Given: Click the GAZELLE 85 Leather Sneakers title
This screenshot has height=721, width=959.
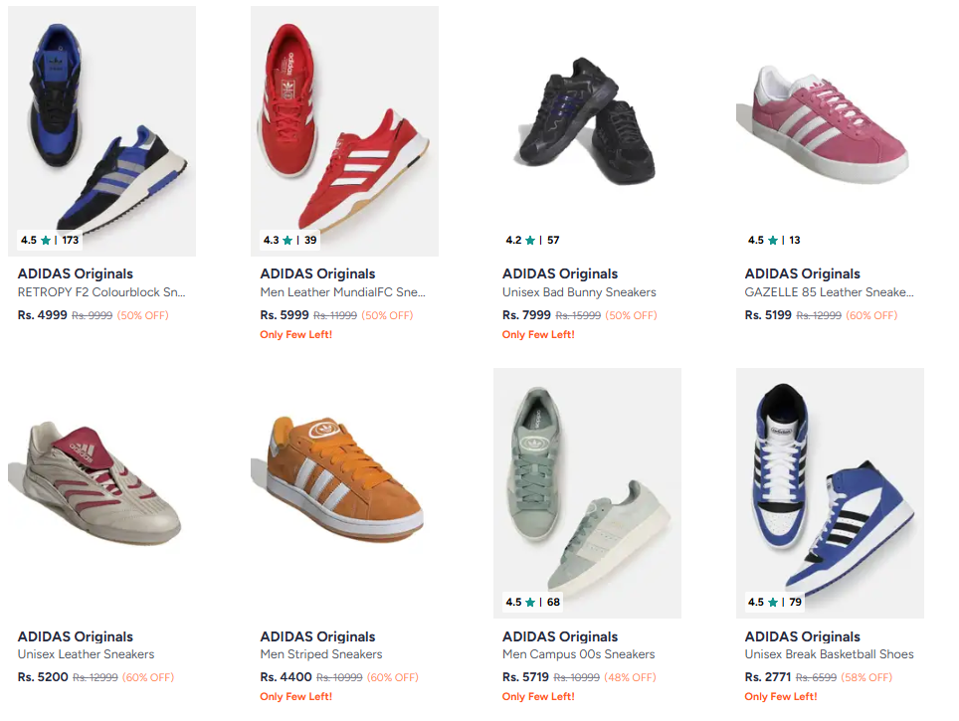Looking at the screenshot, I should 829,292.
